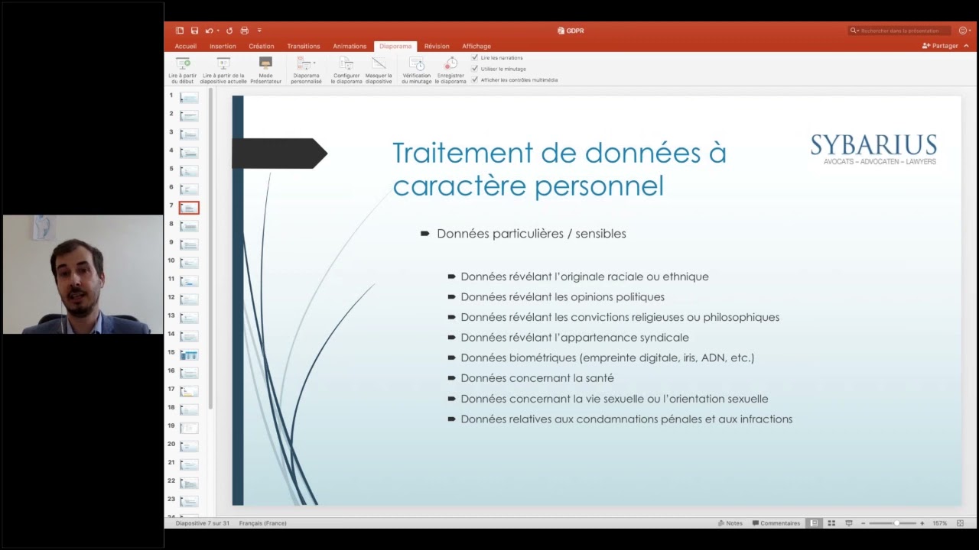Click the slide title Traitement de données
Viewport: 979px width, 550px height.
click(559, 169)
